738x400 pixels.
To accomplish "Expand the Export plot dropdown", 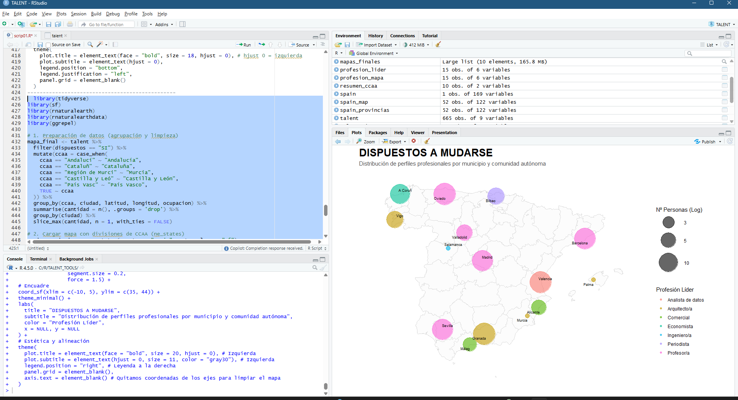I will pos(394,142).
